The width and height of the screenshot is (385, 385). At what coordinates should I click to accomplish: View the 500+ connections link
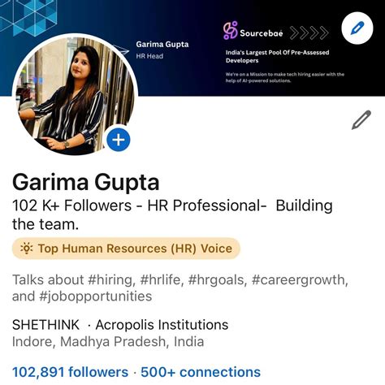[x=201, y=372]
